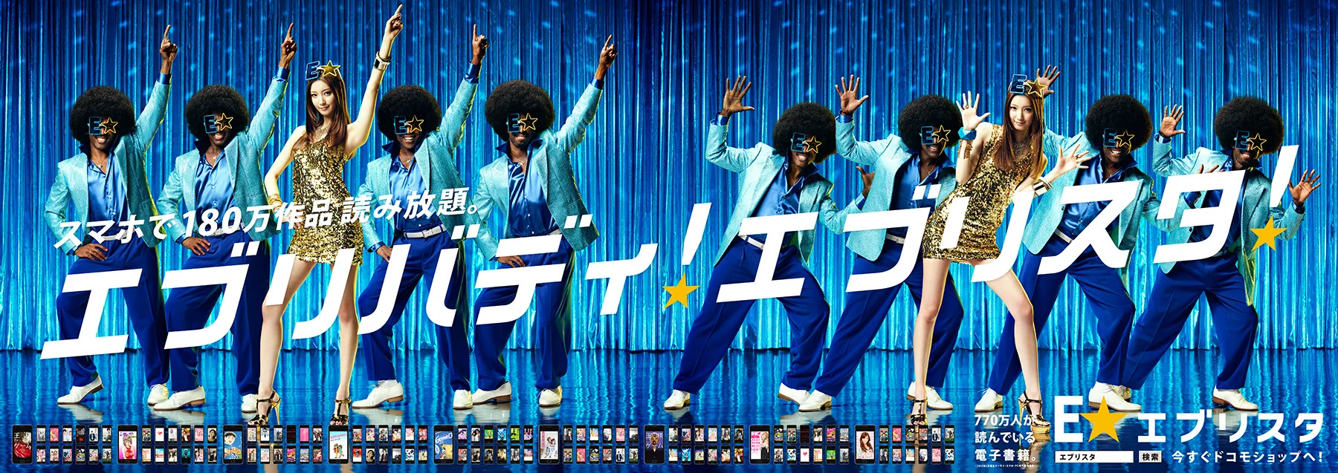Open the large phone with brown-haired woman portrait
This screenshot has width=1338, height=473.
865,444
